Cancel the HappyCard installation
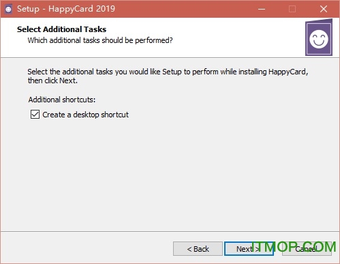This screenshot has height=264, width=340. tap(307, 249)
